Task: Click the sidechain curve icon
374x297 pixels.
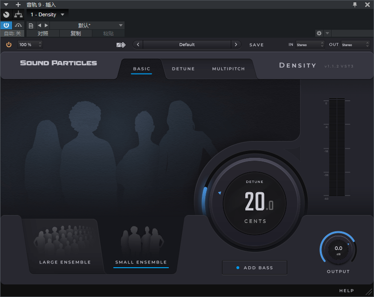Action: click(x=18, y=25)
